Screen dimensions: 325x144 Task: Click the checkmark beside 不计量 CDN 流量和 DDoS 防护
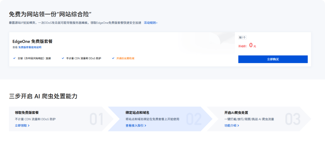(x=63, y=58)
